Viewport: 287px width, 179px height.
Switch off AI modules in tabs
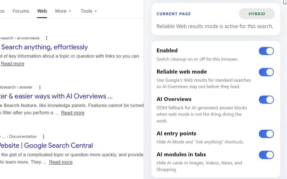pyautogui.click(x=266, y=155)
